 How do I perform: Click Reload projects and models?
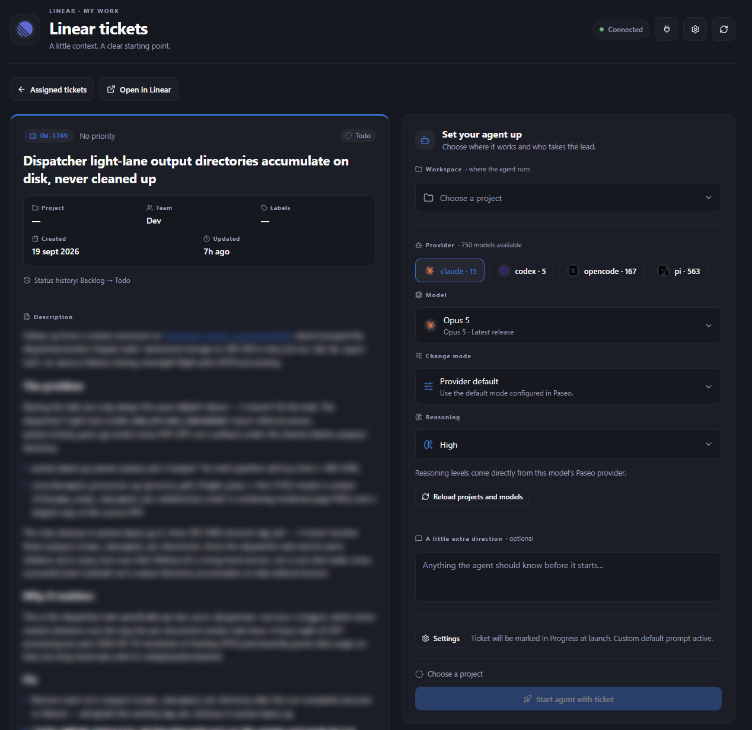click(x=472, y=497)
